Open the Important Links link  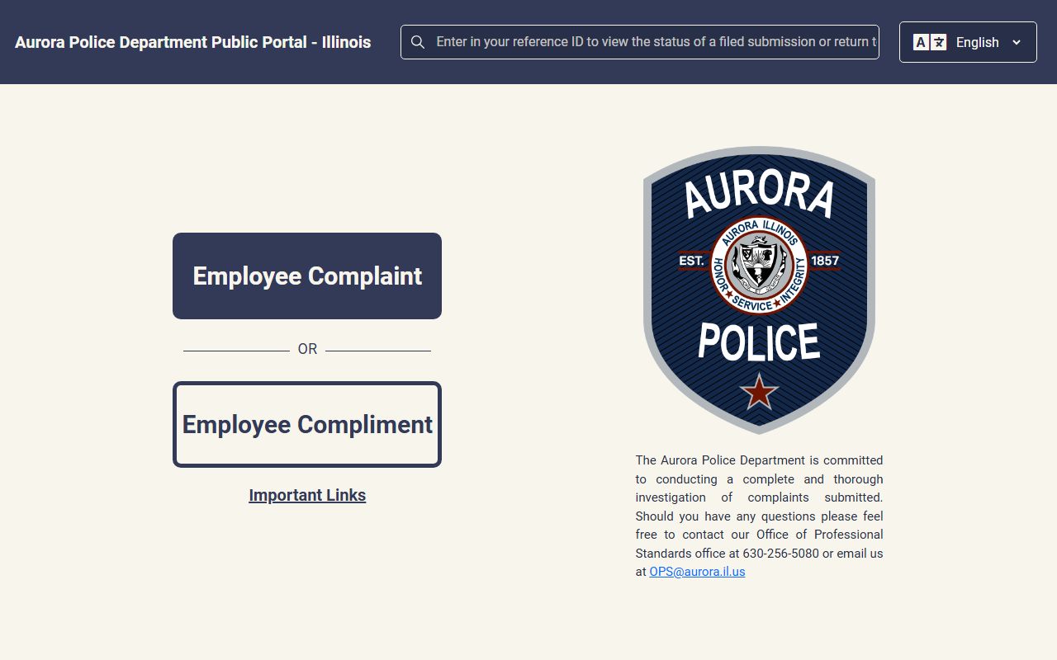pyautogui.click(x=307, y=495)
